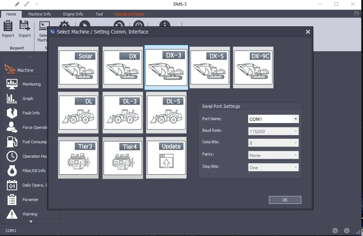
Task: Open the Daily Operation panel
Action: (12, 185)
